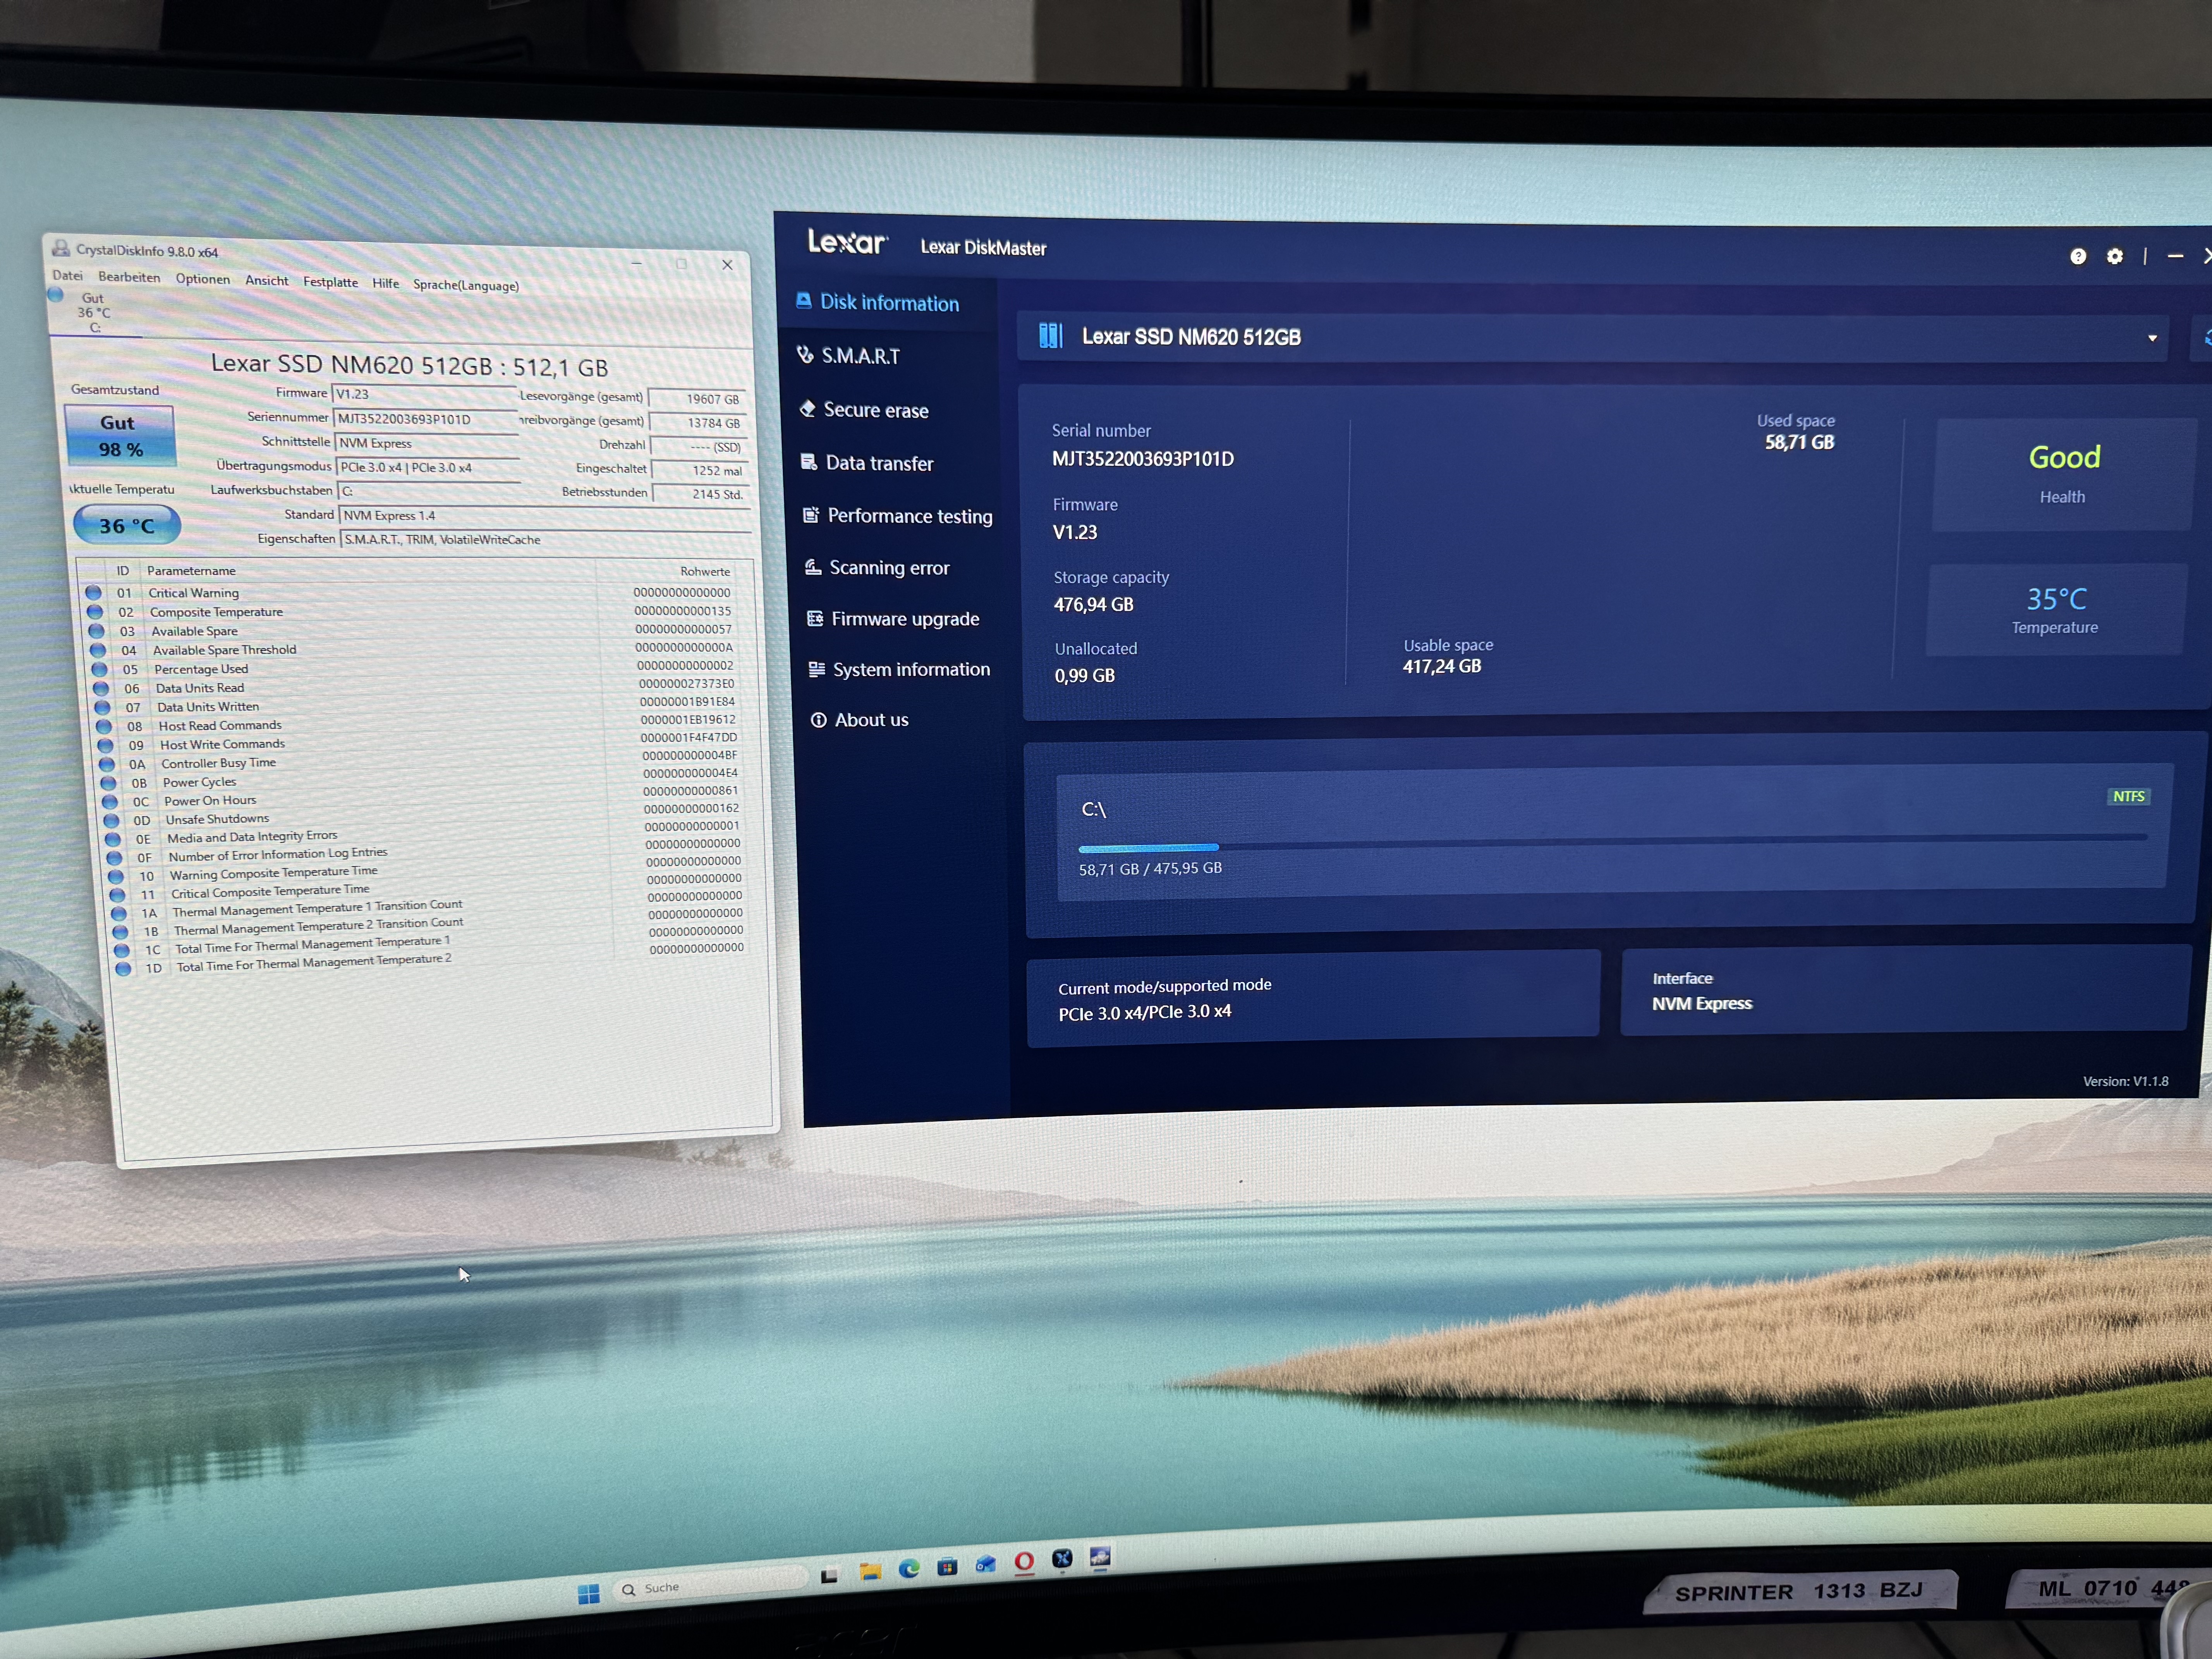This screenshot has height=1659, width=2212.
Task: Open the Secure erase tool
Action: [x=875, y=410]
